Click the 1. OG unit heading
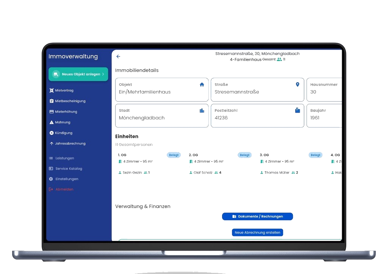Image resolution: width=388 pixels, height=274 pixels. pos(122,155)
